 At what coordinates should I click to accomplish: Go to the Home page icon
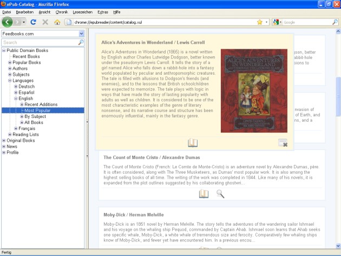coord(57,22)
